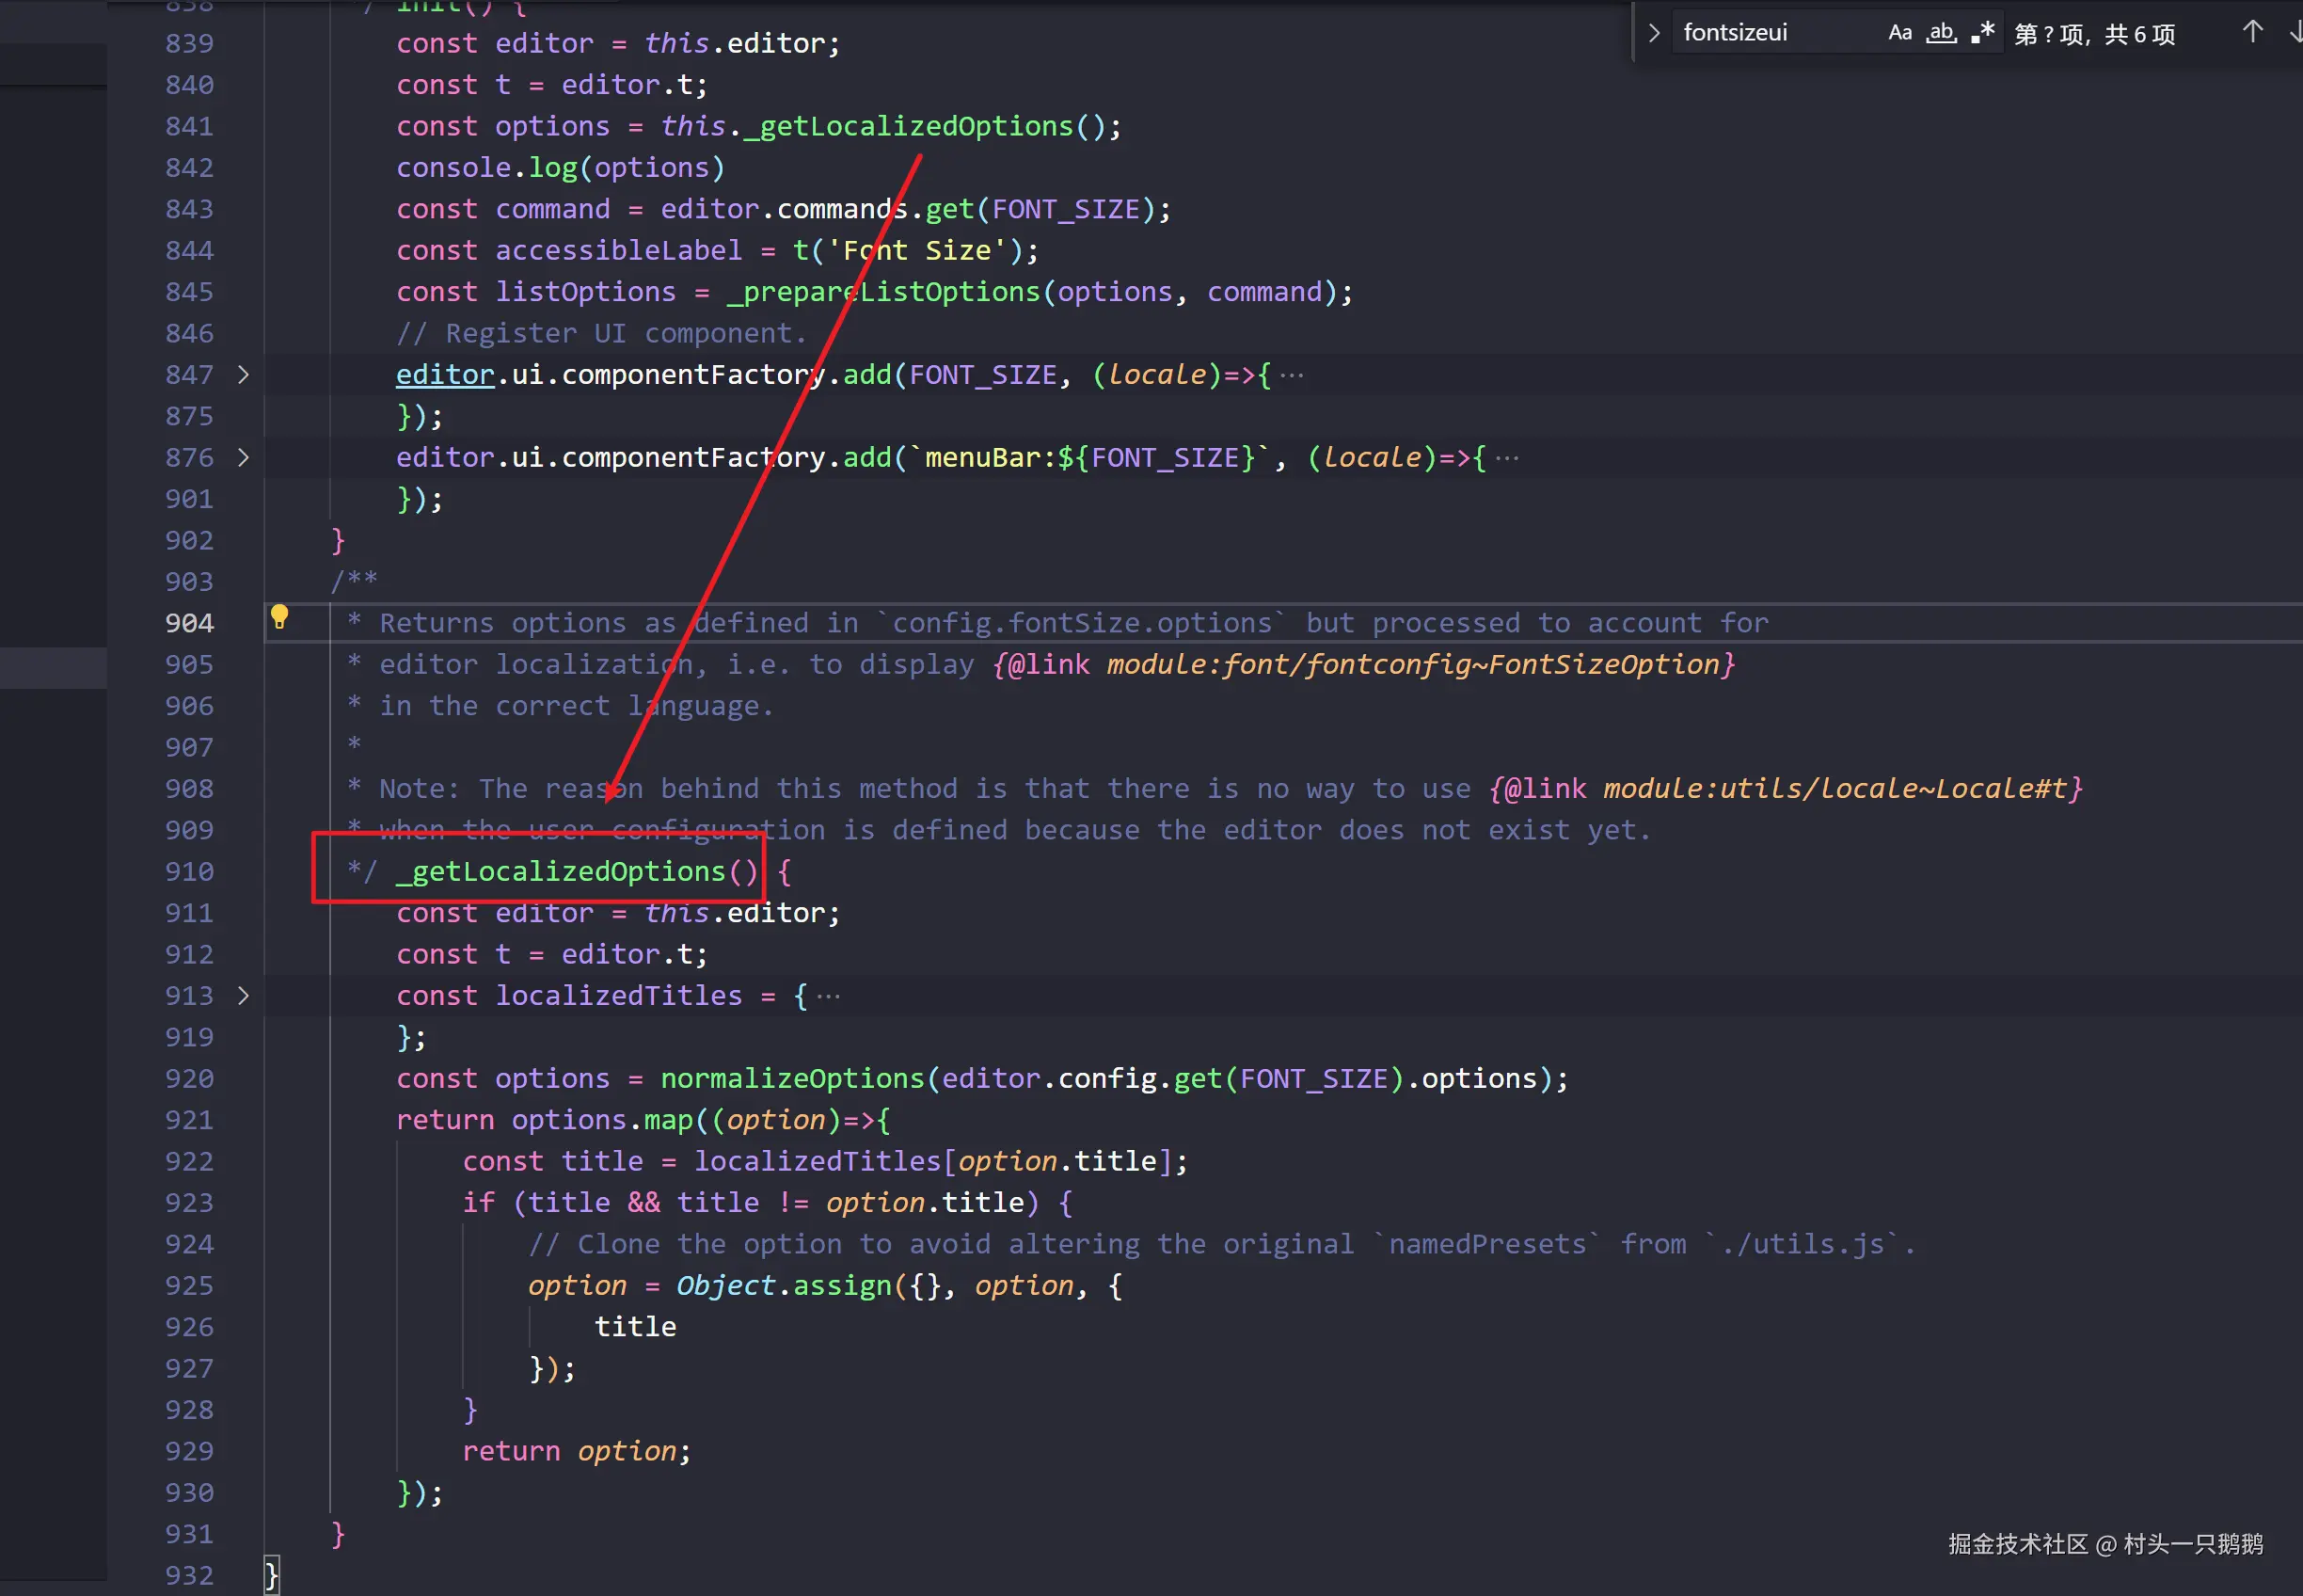Go to previous match arrow in find widget
Image resolution: width=2303 pixels, height=1596 pixels.
click(x=2251, y=32)
